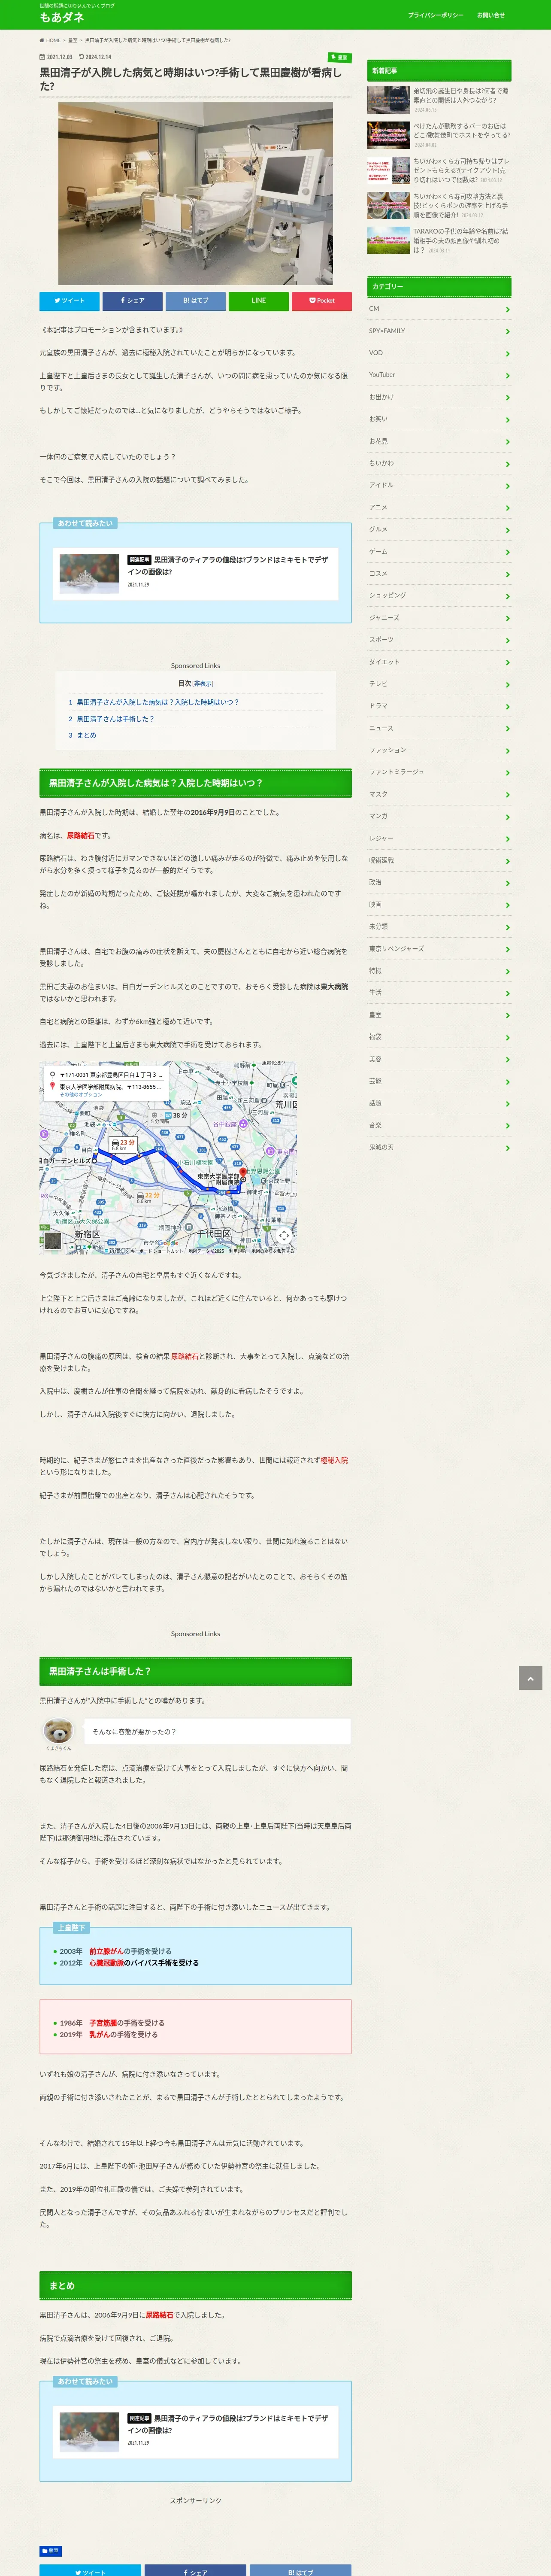Click the chevron on the 映画 category row
This screenshot has width=551, height=2576.
click(508, 905)
